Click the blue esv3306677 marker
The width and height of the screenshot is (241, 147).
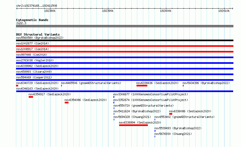(114, 97)
